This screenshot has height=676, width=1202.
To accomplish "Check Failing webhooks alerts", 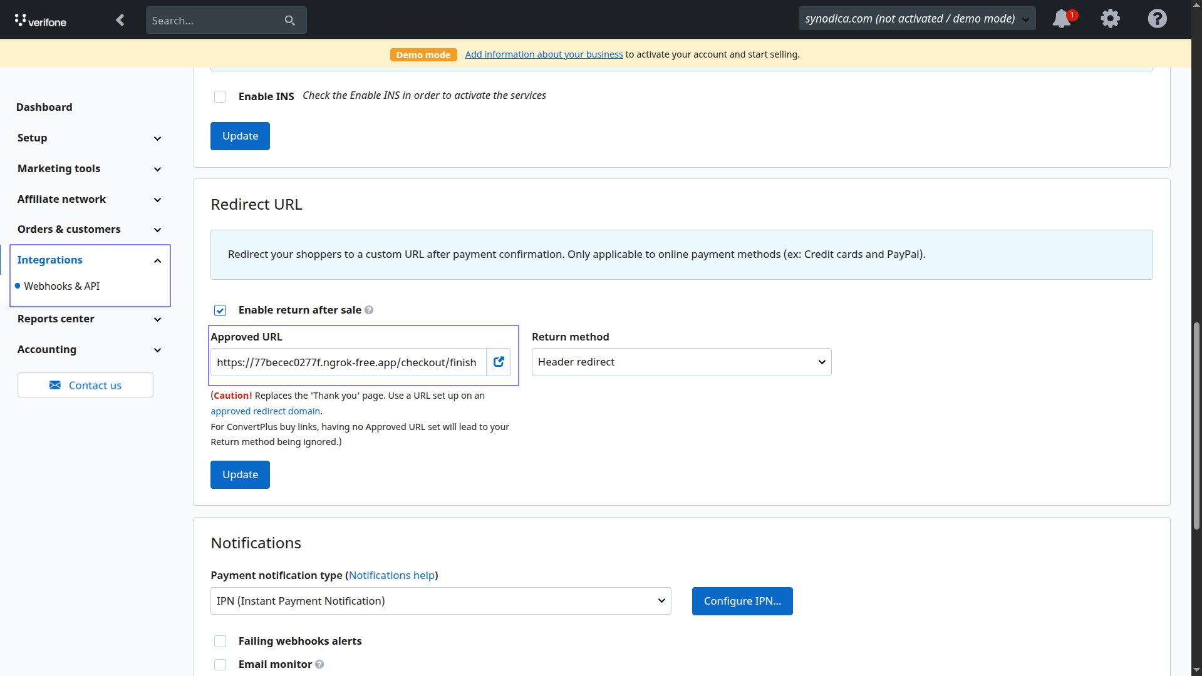I will 220,641.
